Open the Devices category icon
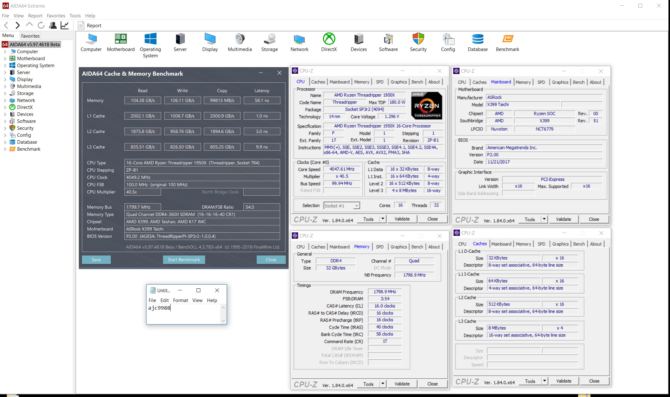Viewport: 670px width, 397px height. (359, 42)
